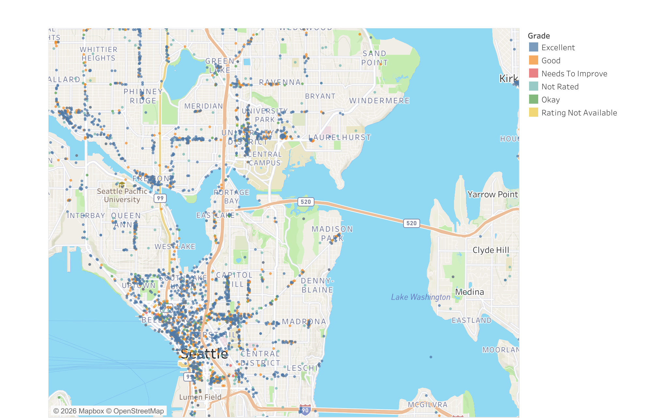This screenshot has width=669, height=418.
Task: Click the Ravenna neighborhood label
Action: click(x=280, y=82)
